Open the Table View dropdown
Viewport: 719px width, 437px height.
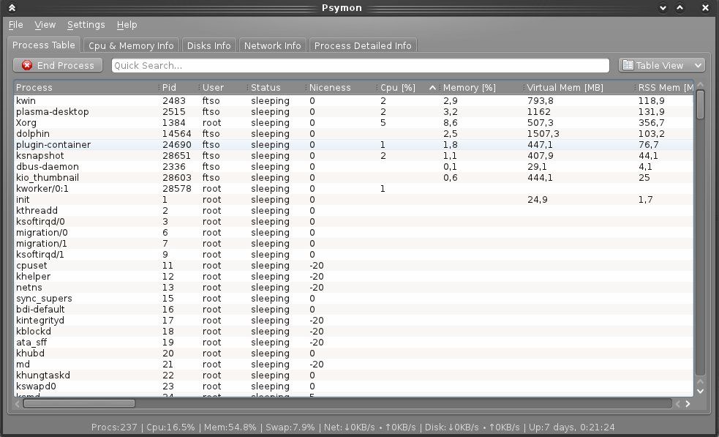pyautogui.click(x=660, y=65)
